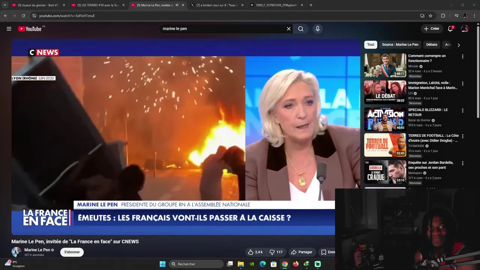Open Bardella "Le vernis craque" thumbnail

pos(385,172)
